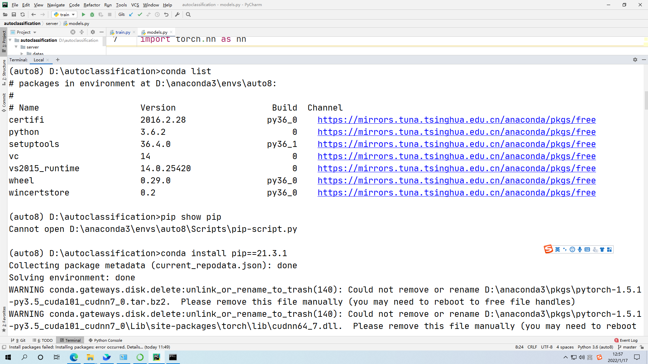Toggle the Commit side panel
648x364 pixels.
pyautogui.click(x=4, y=102)
